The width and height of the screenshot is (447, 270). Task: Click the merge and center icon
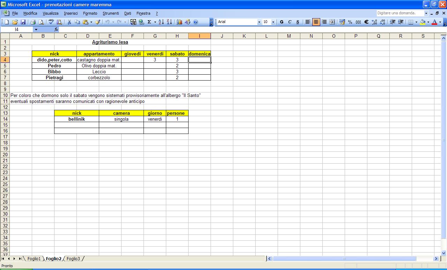pyautogui.click(x=332, y=22)
